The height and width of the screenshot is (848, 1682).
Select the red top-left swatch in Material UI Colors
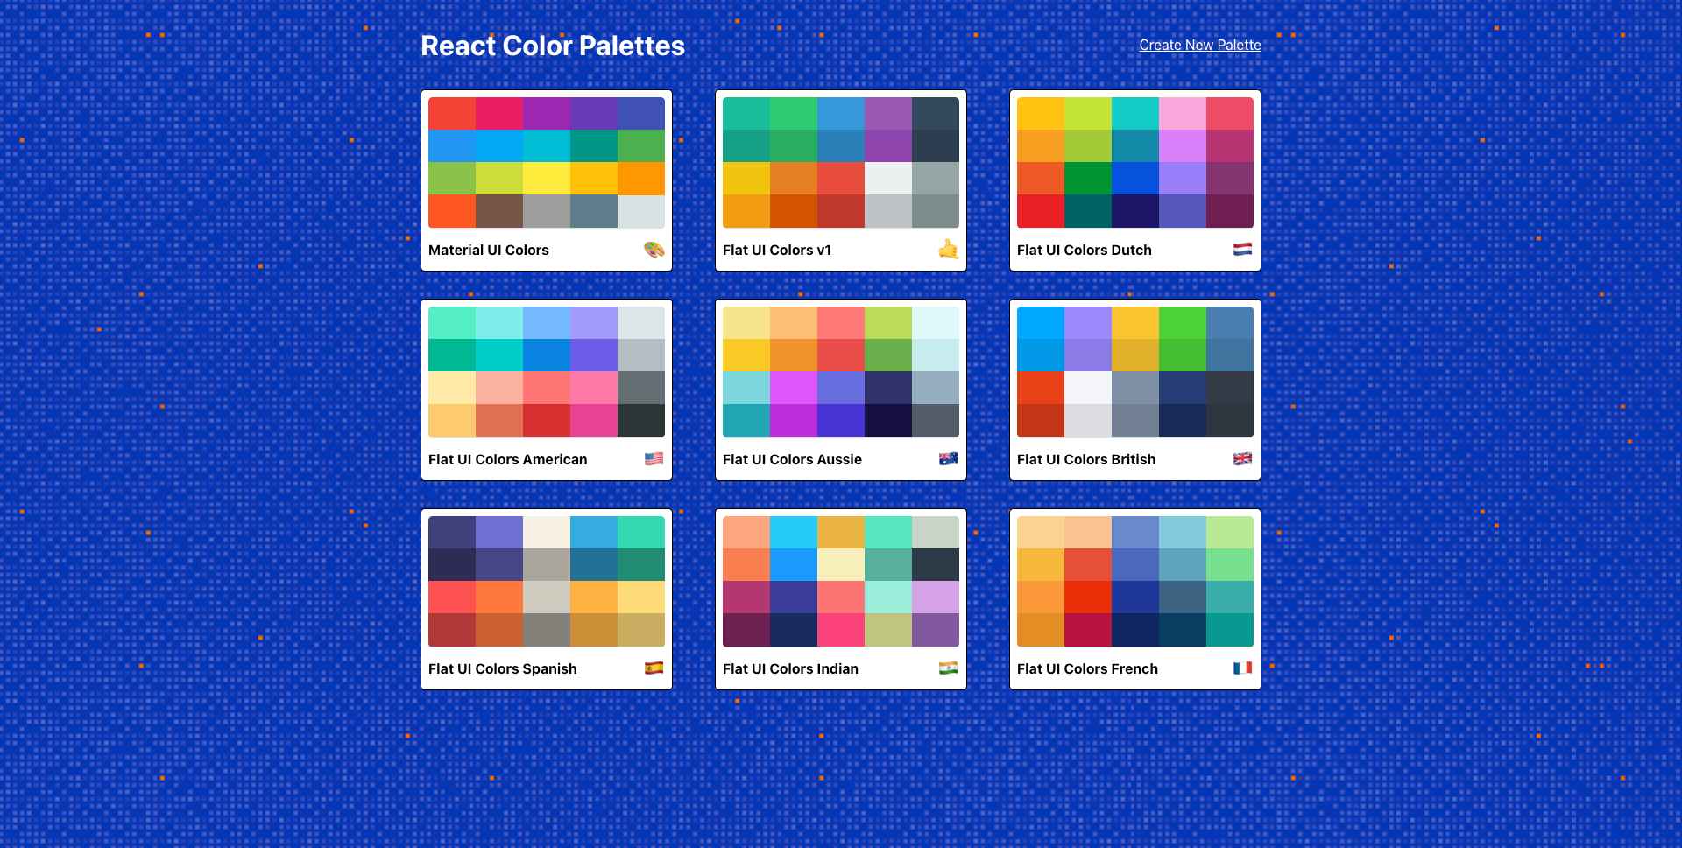tap(452, 114)
